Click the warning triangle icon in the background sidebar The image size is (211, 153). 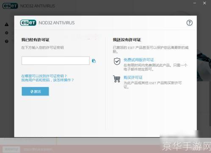click(7, 25)
